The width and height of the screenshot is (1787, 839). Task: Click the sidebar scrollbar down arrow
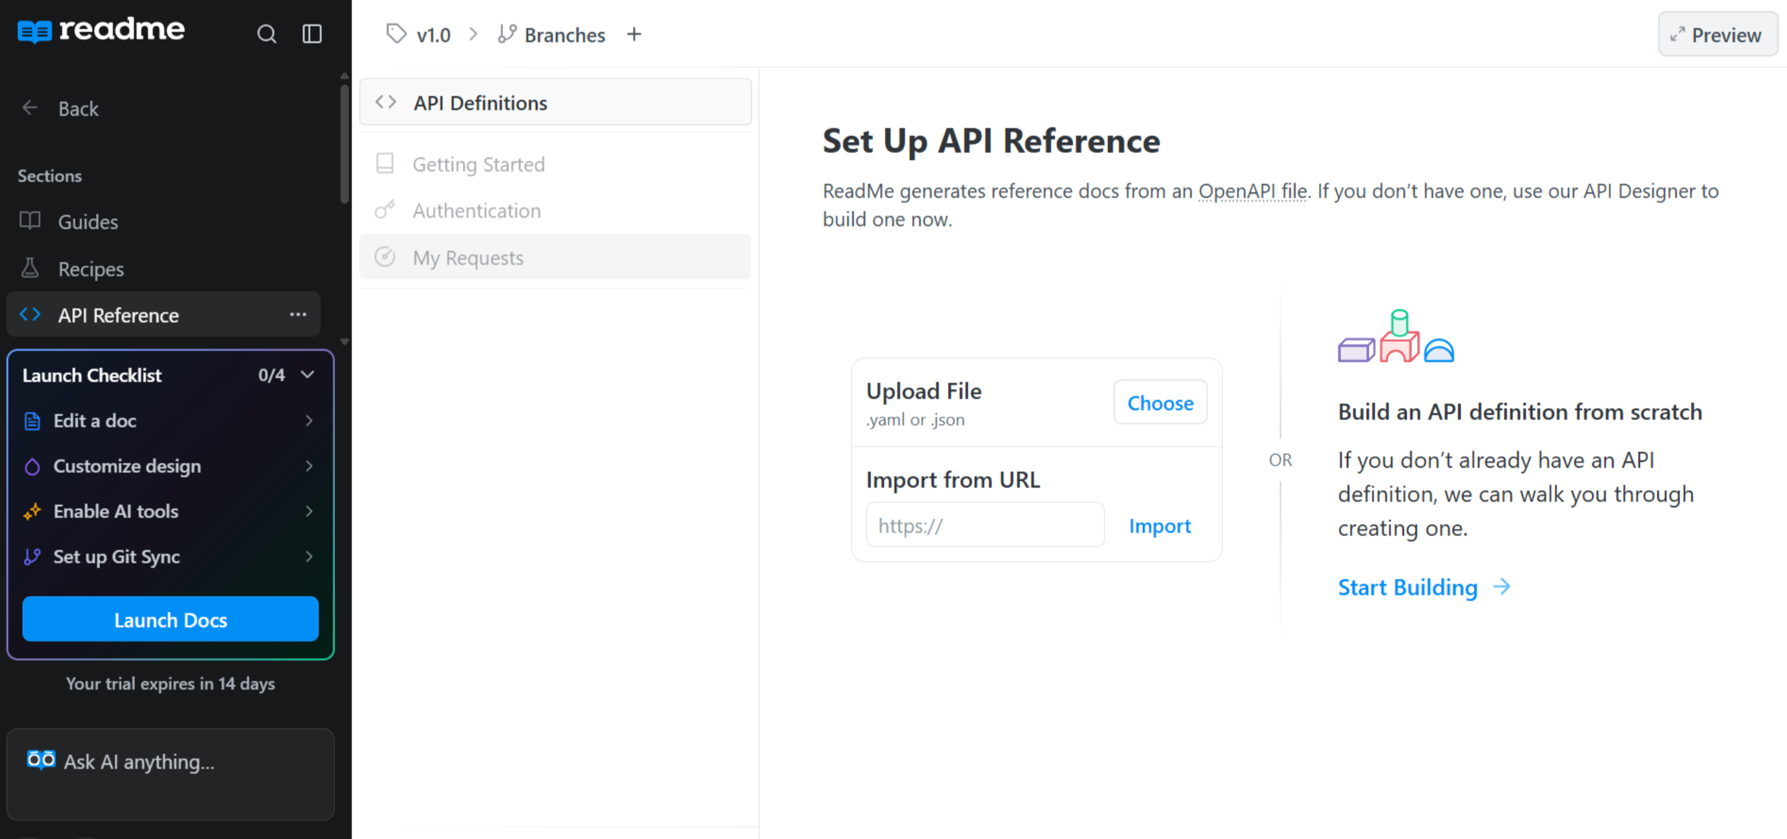pos(344,342)
